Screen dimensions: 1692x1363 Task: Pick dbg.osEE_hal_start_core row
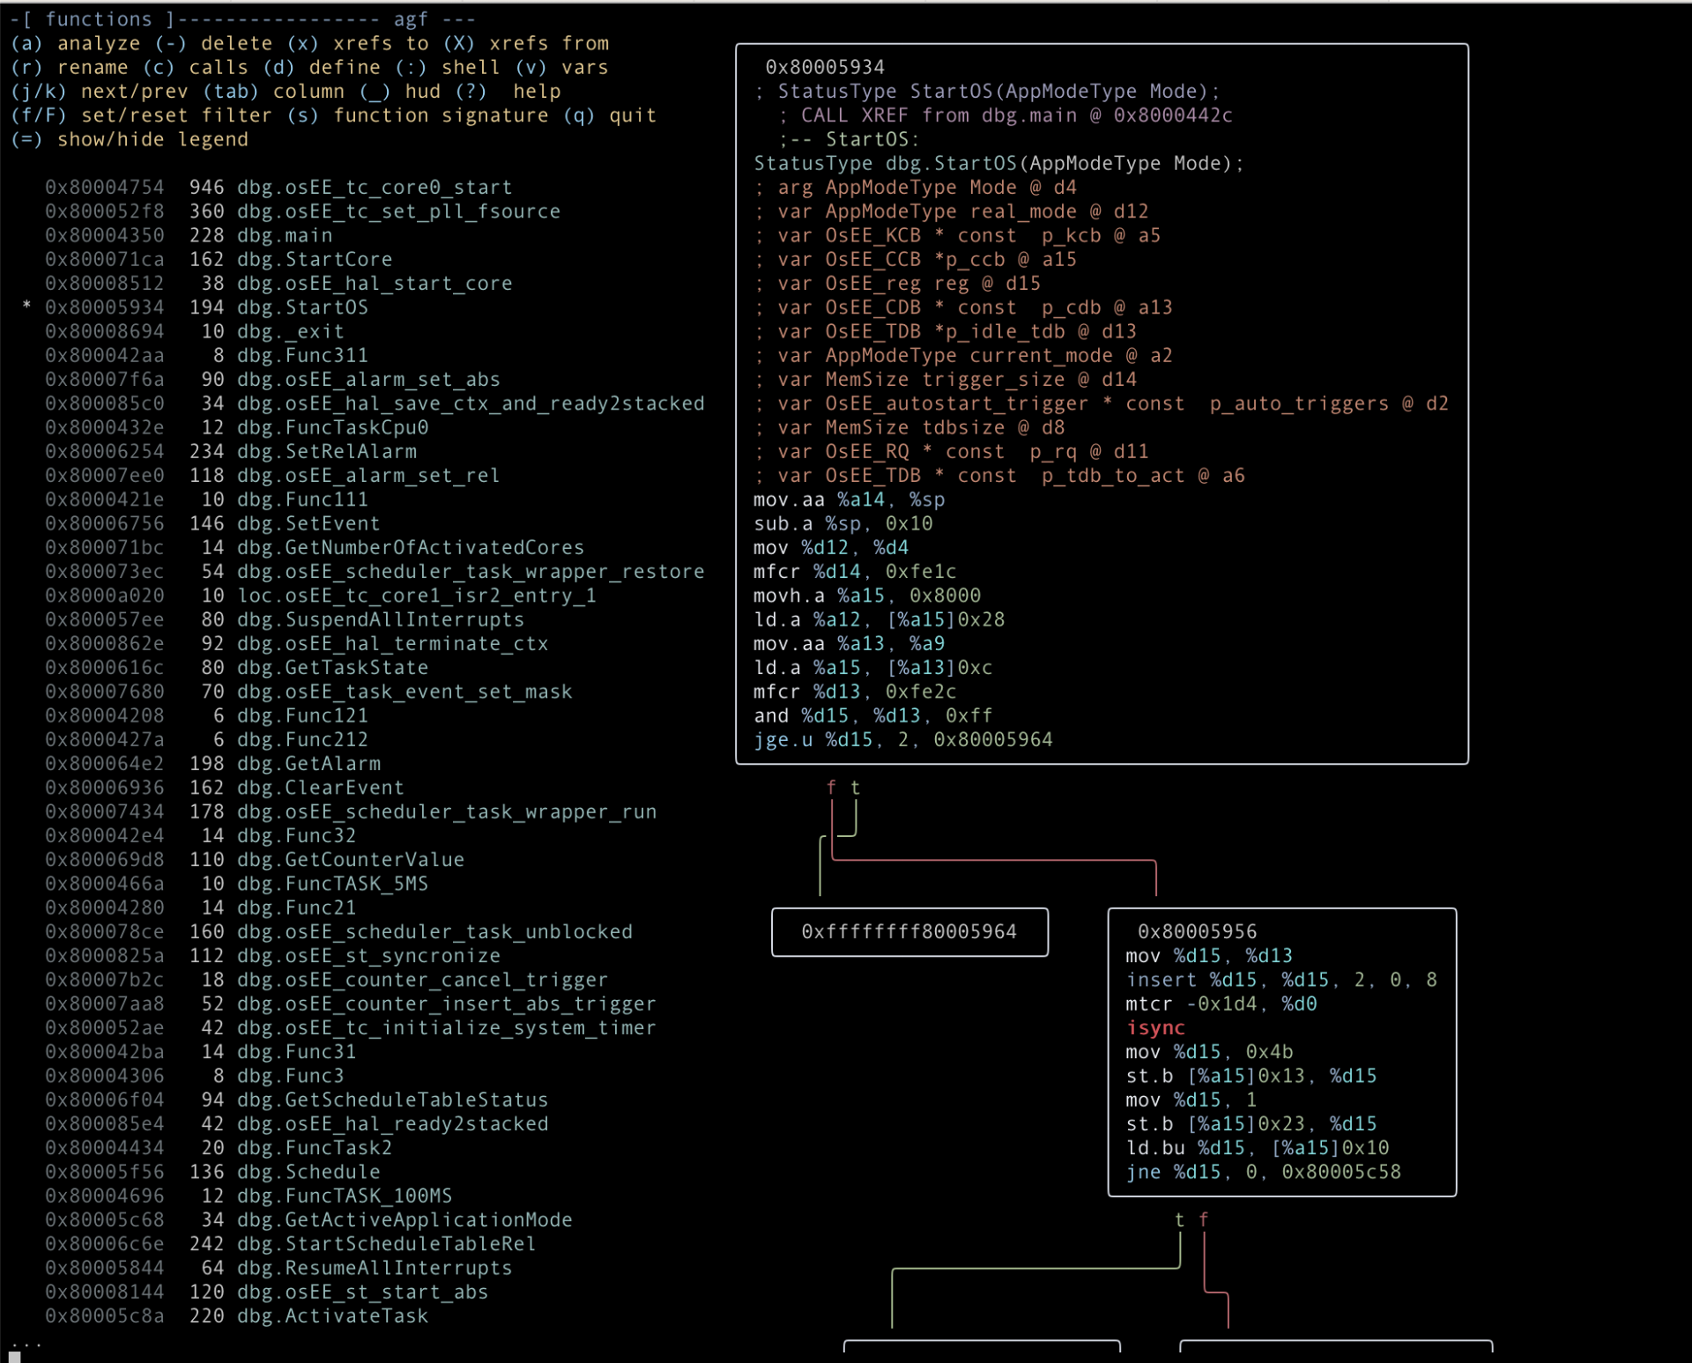(278, 284)
